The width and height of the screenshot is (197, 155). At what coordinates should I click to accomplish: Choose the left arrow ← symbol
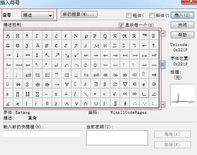coord(144,46)
